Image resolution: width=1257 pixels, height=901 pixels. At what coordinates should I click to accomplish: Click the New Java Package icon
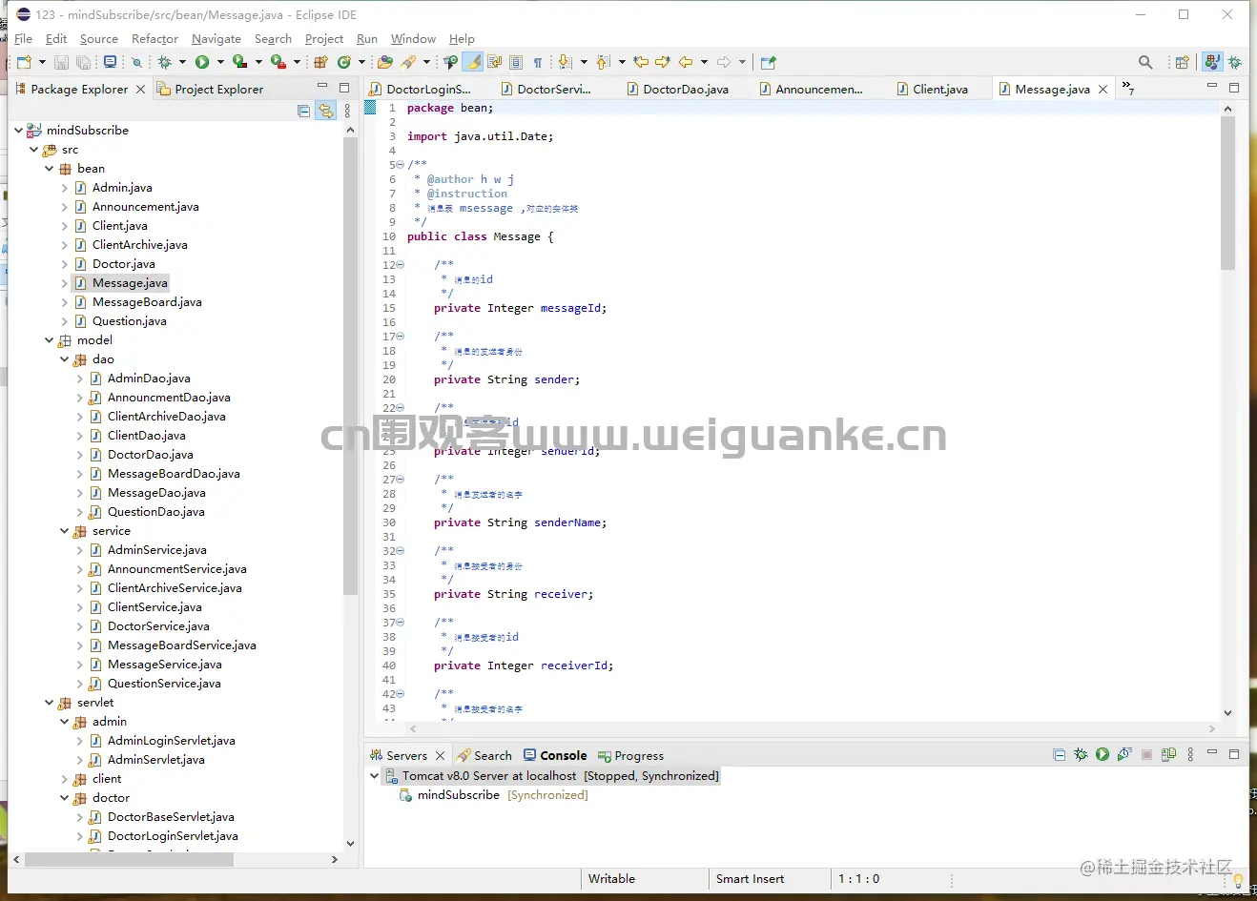tap(320, 62)
